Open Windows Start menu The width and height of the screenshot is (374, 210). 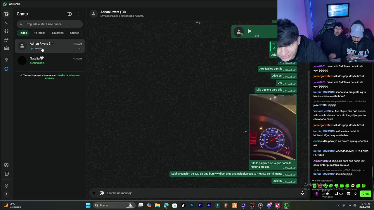(x=88, y=205)
